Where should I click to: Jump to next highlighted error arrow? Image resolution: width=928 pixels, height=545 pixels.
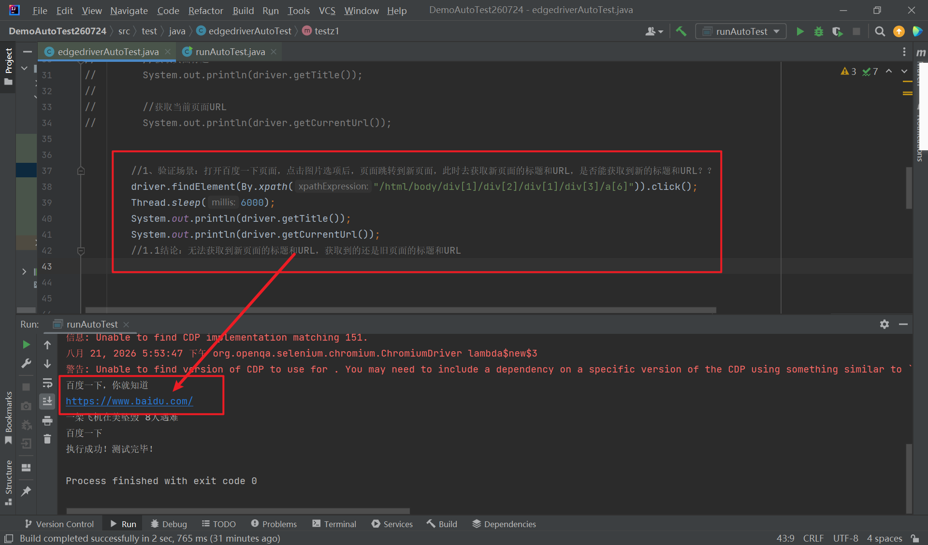pyautogui.click(x=904, y=72)
